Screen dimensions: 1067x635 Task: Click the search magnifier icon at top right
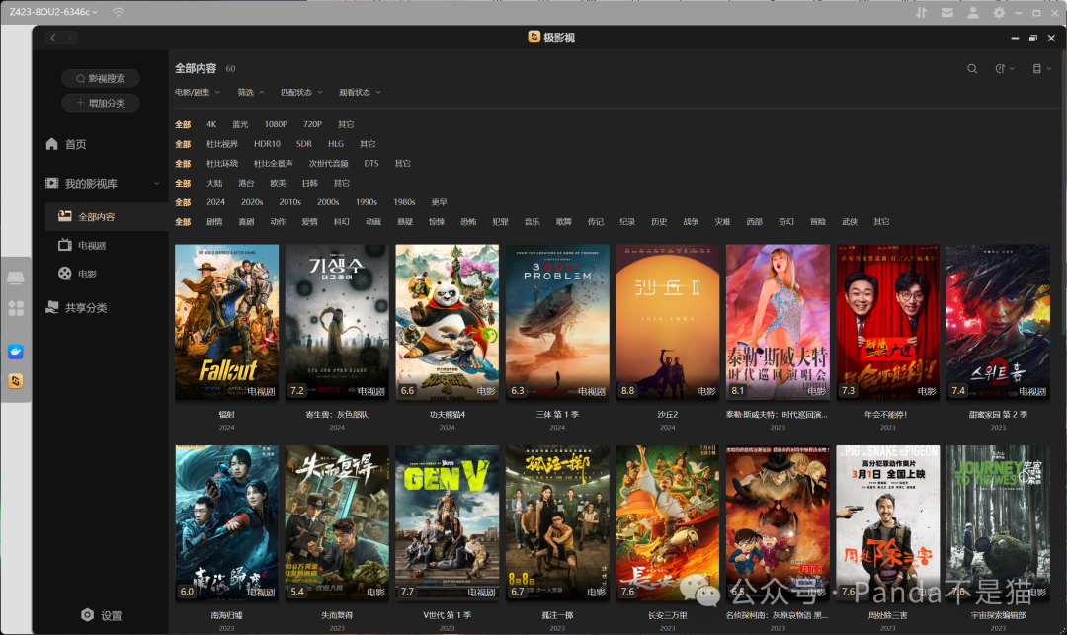pos(972,69)
